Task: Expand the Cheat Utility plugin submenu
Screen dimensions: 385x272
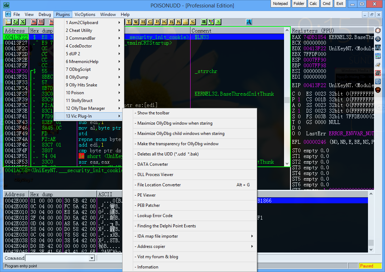Action: [x=89, y=30]
